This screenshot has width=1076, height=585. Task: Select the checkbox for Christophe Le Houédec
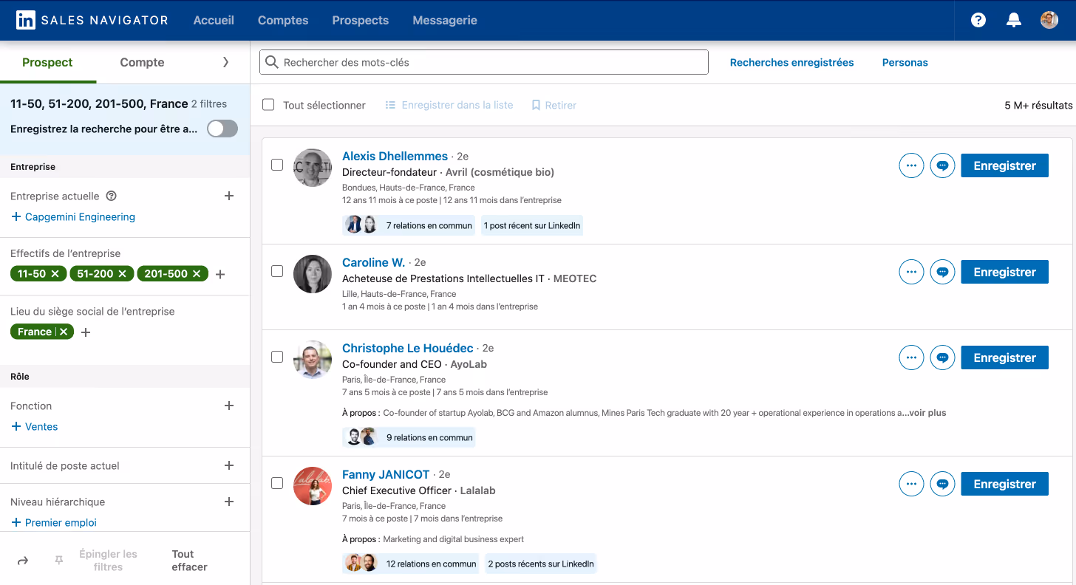(x=277, y=357)
